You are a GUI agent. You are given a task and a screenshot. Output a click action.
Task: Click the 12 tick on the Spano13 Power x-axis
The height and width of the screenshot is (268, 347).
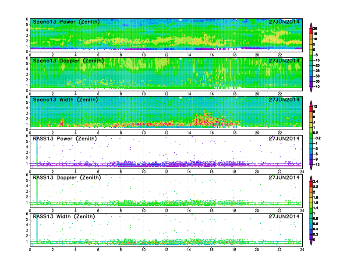pyautogui.click(x=166, y=55)
